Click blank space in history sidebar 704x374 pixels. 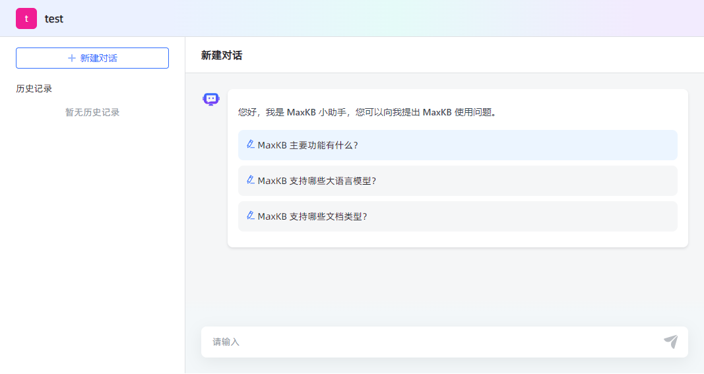click(x=92, y=251)
